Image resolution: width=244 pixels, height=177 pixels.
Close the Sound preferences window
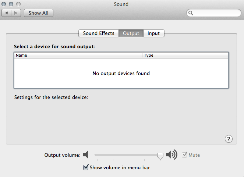click(4, 4)
